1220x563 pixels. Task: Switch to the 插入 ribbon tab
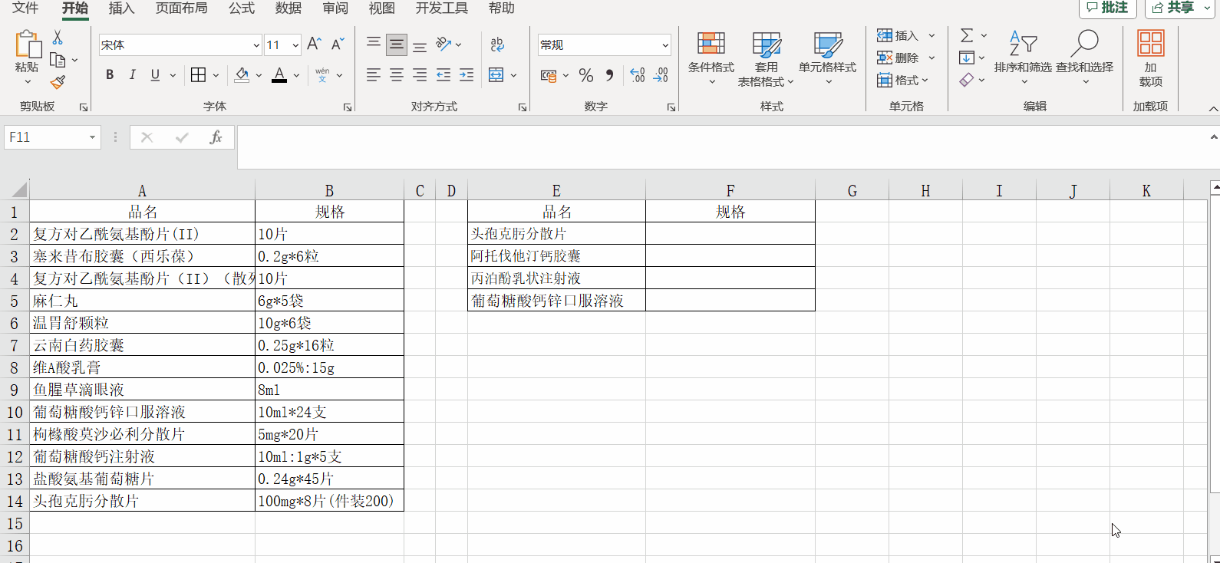click(121, 8)
